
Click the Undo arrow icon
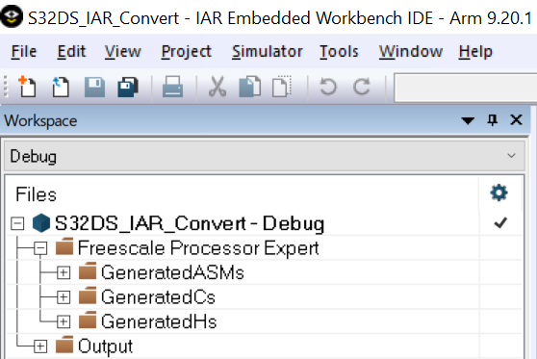328,87
